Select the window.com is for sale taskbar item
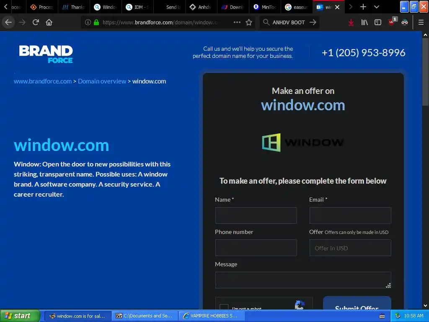This screenshot has width=429, height=322. tap(78, 316)
